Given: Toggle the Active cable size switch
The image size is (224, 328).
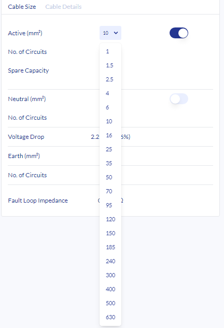Looking at the screenshot, I should (x=179, y=33).
